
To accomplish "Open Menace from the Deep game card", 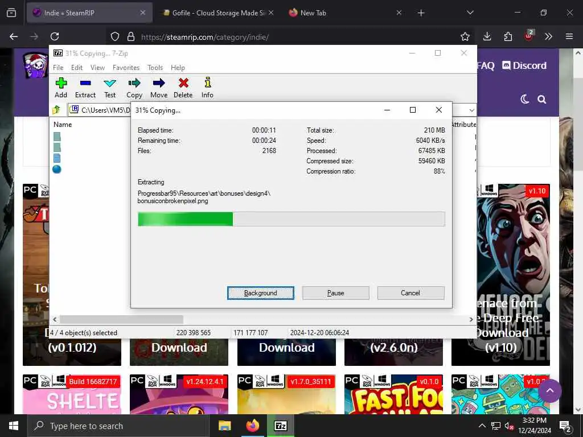I will [x=514, y=275].
